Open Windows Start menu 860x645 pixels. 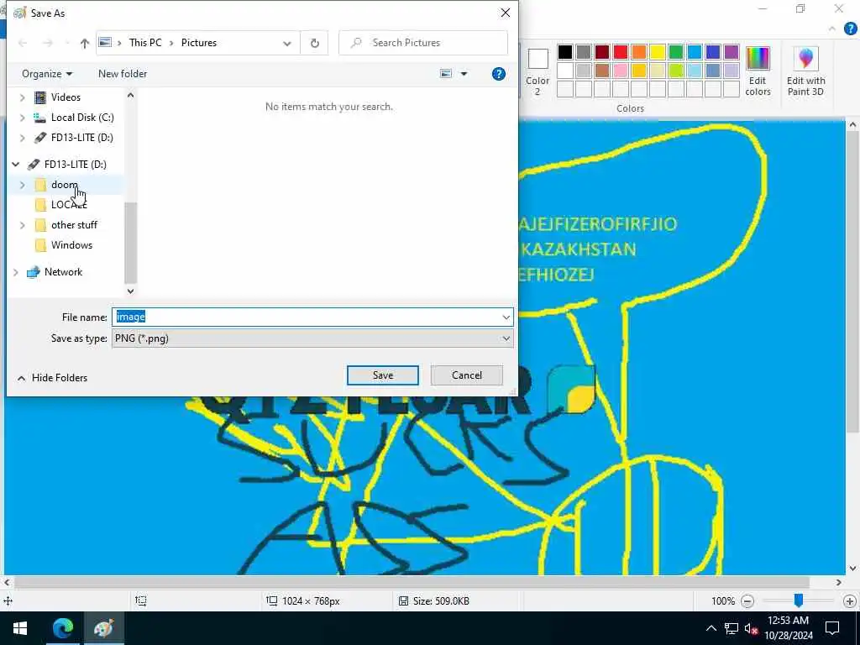pyautogui.click(x=20, y=628)
